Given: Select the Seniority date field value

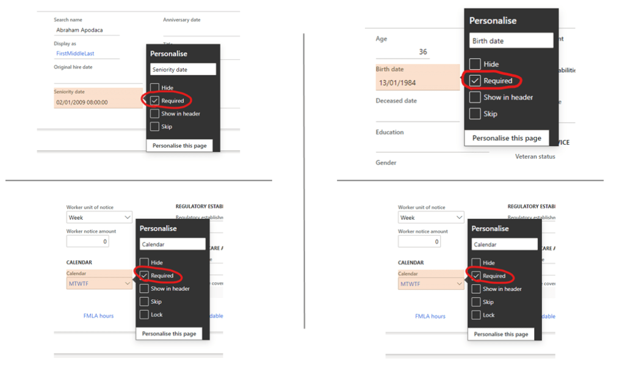Looking at the screenshot, I should pos(96,103).
